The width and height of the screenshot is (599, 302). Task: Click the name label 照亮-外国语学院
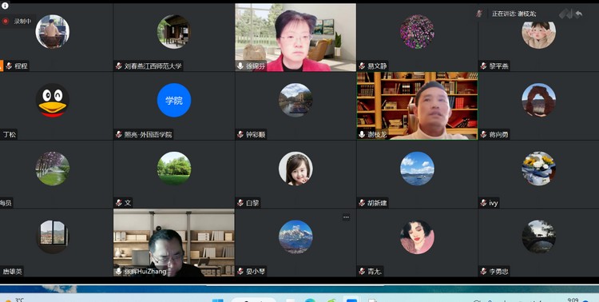point(149,134)
